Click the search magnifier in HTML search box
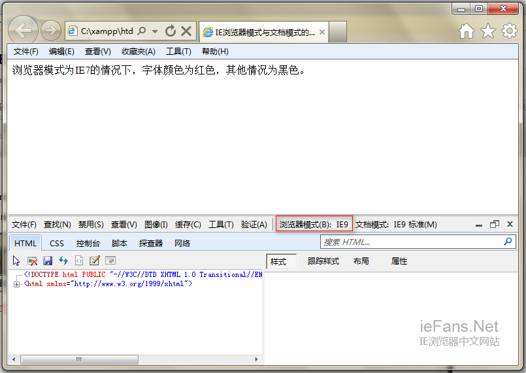This screenshot has height=373, width=526. click(508, 241)
